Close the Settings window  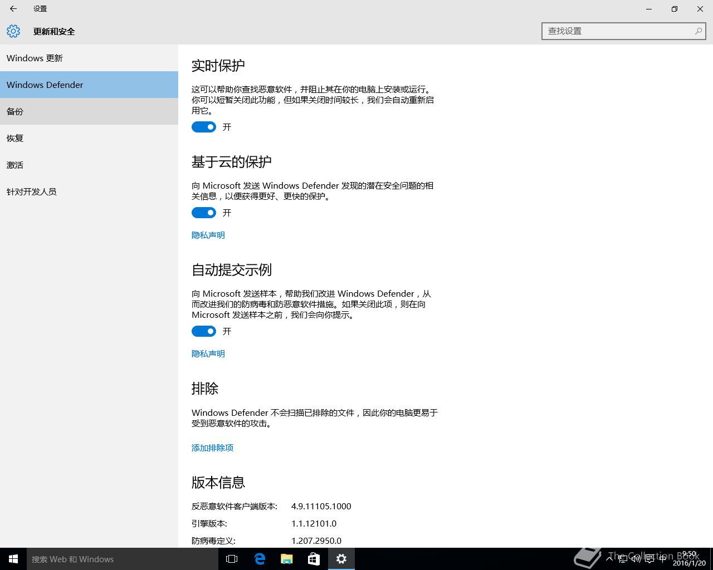[x=700, y=9]
